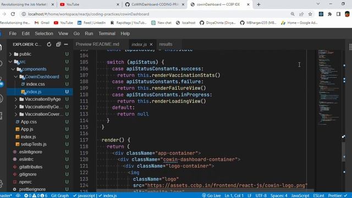
Task: Open a new browser tab
Action: tap(258, 4)
